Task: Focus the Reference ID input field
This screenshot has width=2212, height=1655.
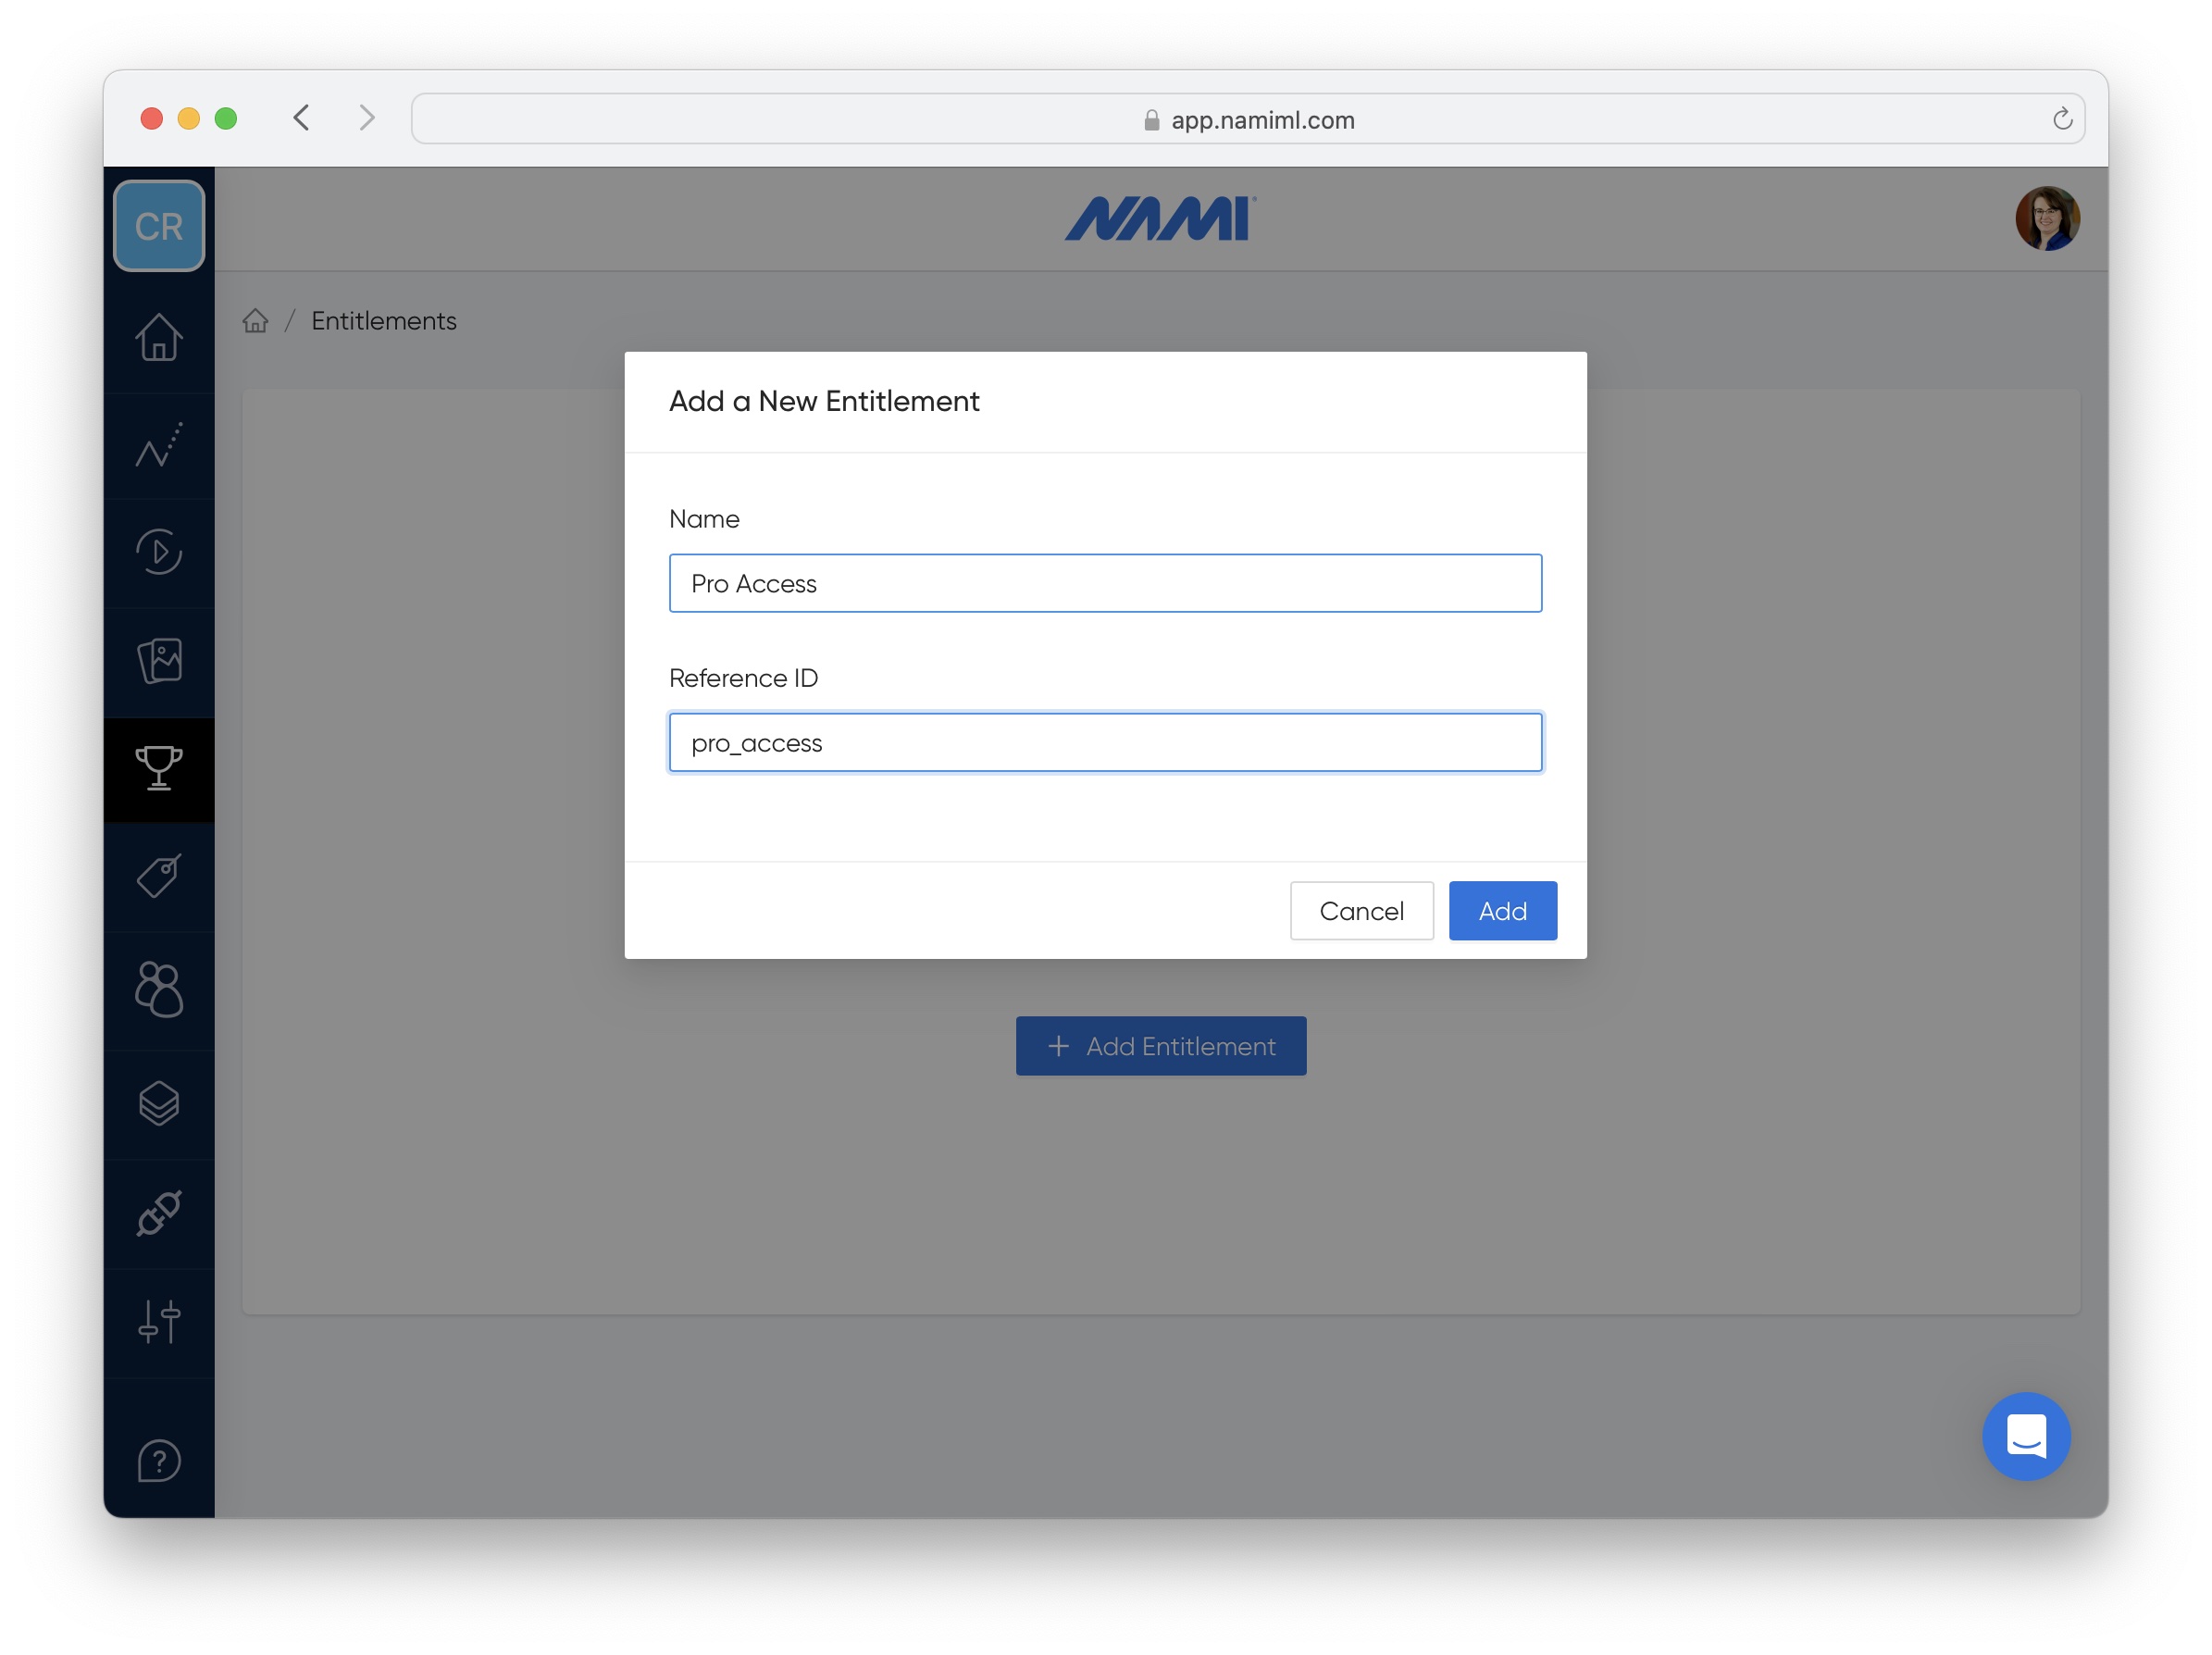Action: pyautogui.click(x=1105, y=743)
